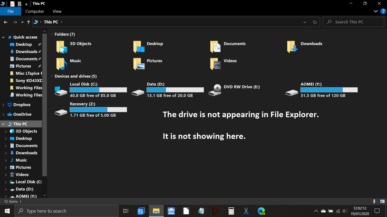This screenshot has height=217, width=387.
Task: Collapse the Devices and drives group
Action: 52,77
